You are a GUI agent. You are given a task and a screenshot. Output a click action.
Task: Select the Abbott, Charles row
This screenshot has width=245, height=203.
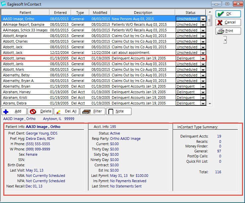pyautogui.click(x=104, y=41)
